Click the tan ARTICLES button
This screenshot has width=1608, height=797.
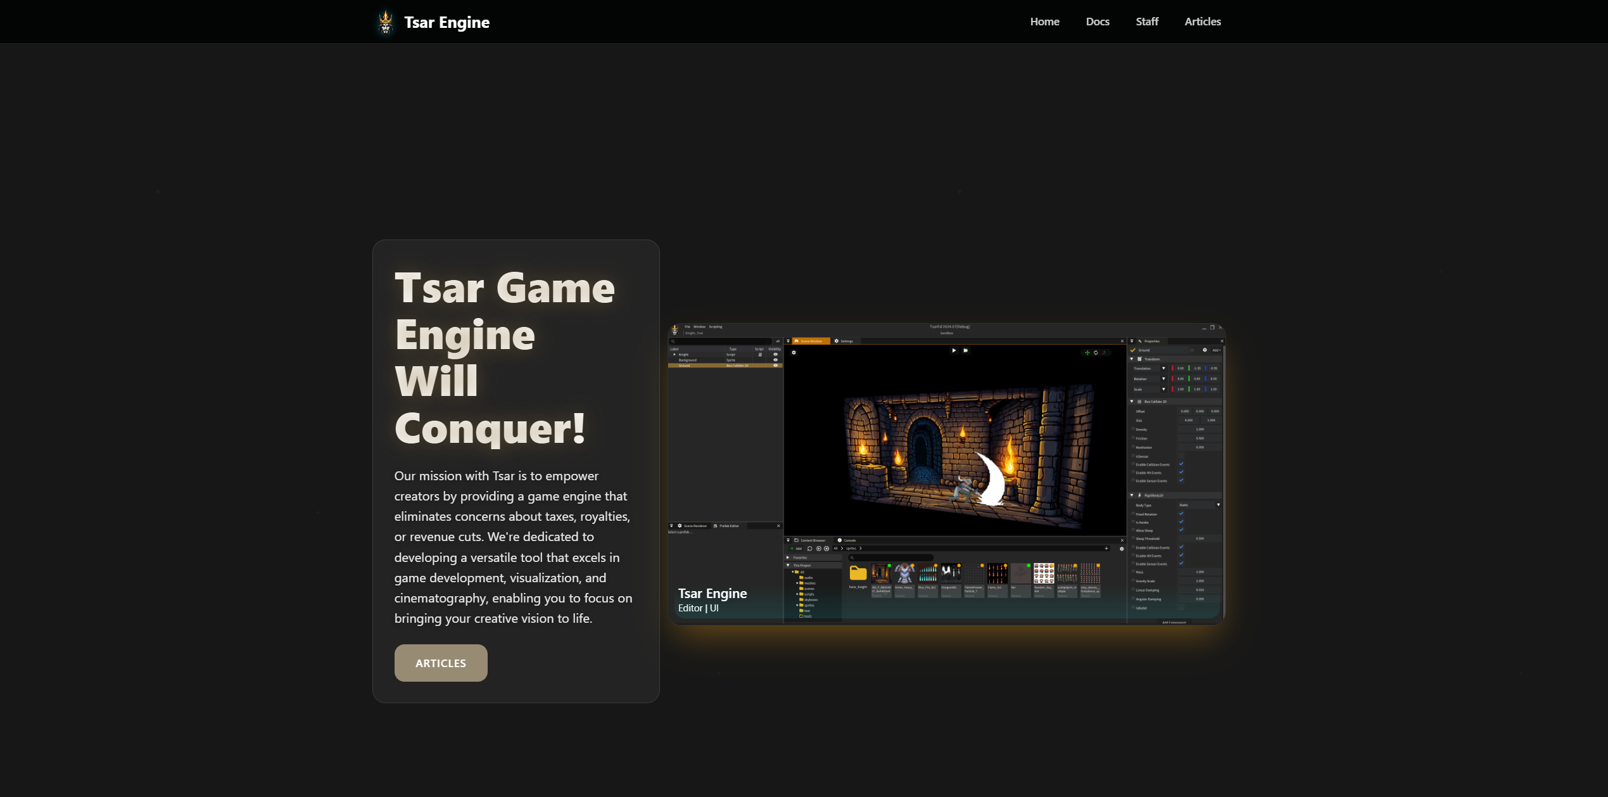(441, 663)
